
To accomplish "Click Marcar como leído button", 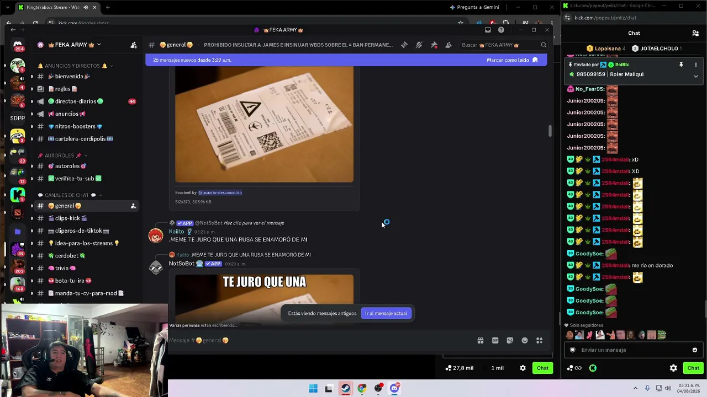I will tap(512, 60).
